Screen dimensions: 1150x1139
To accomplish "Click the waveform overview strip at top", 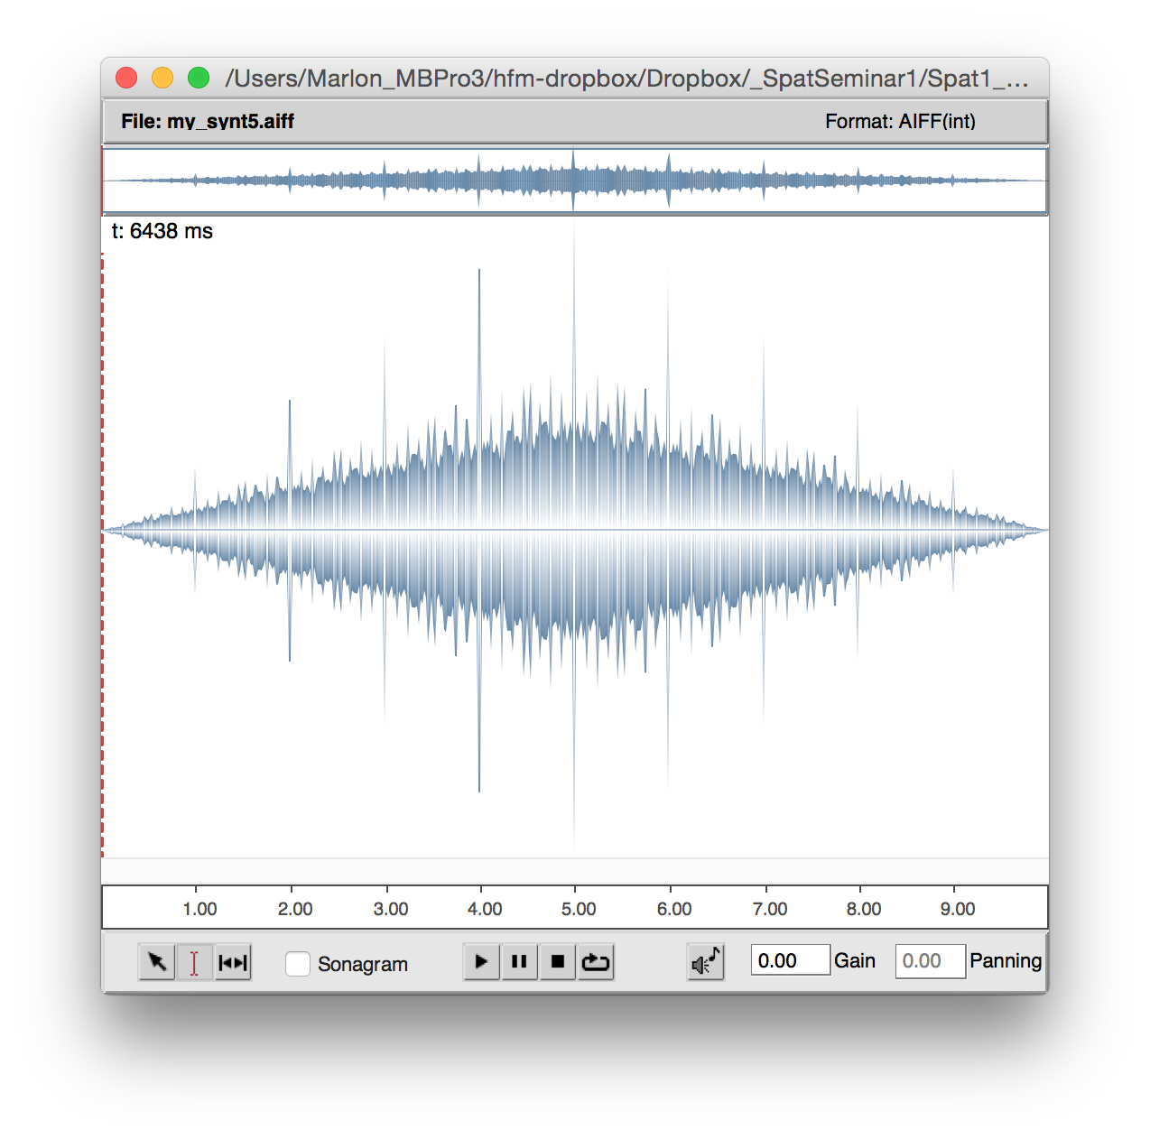I will coord(575,181).
